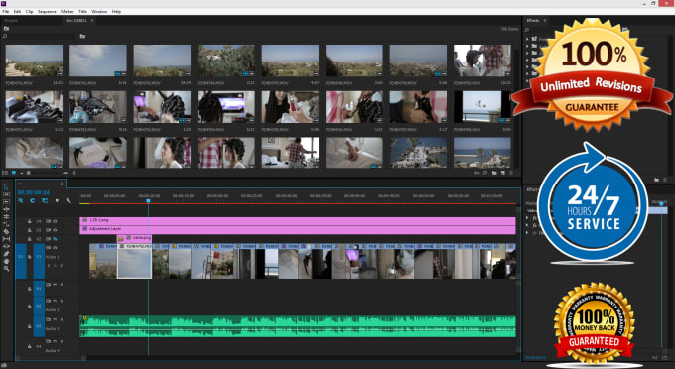Open the Clip menu
Screen dimensions: 675x369
tap(29, 12)
